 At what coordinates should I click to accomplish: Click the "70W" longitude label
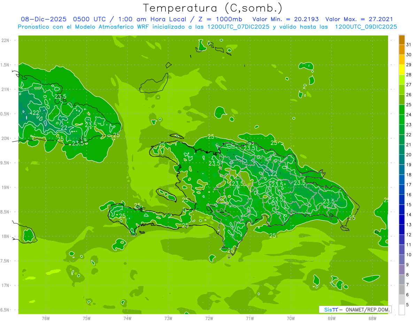click(291, 318)
